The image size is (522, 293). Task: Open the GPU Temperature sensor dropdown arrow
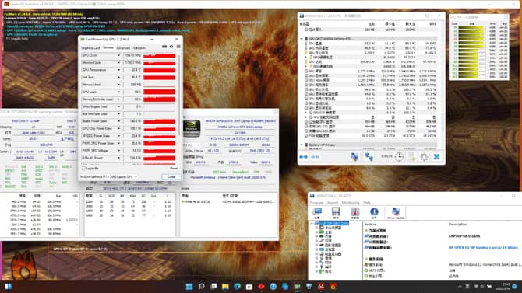tap(118, 70)
